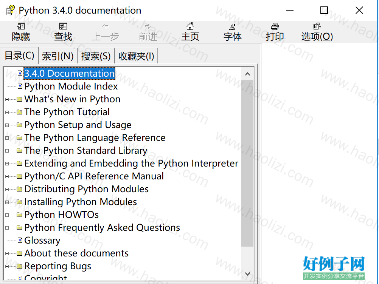
Task: Switch to the 收藏夹(I) Favorites tab
Action: click(x=136, y=56)
